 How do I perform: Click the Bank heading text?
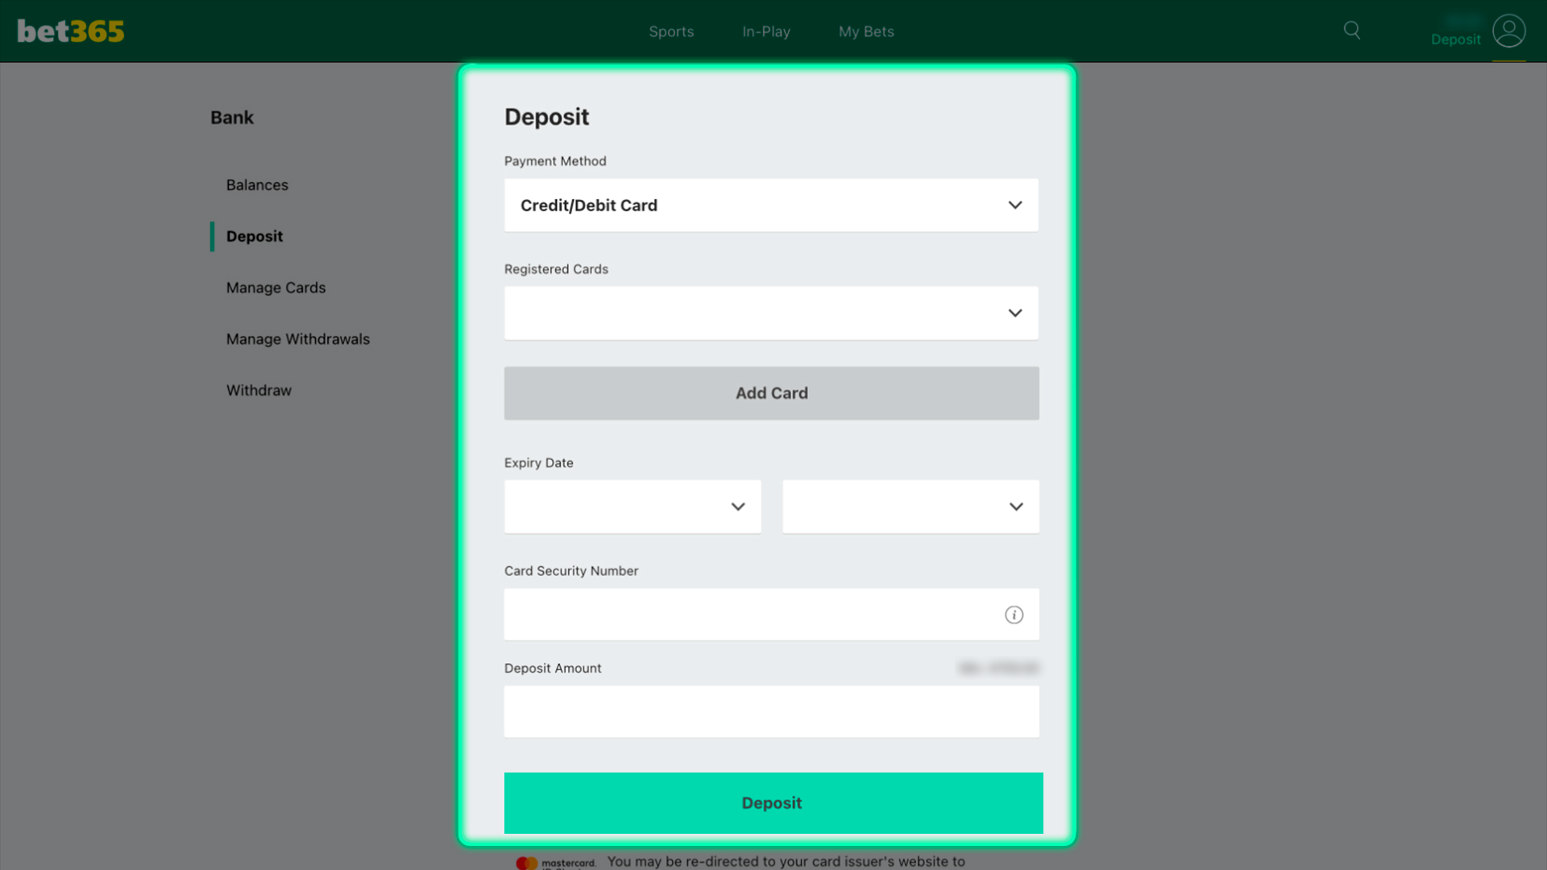coord(232,118)
